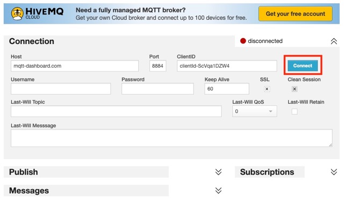Open the Last-Will QoS dropdown
Screen dimensions: 344x216
(254, 111)
